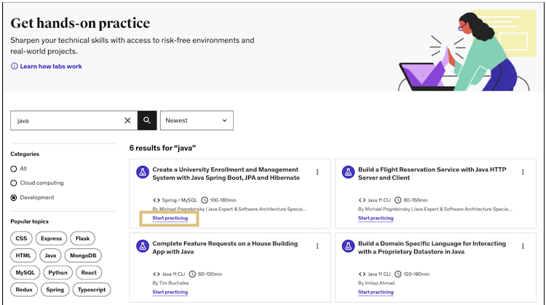Open options menu for University Enrollment lab

pyautogui.click(x=317, y=173)
